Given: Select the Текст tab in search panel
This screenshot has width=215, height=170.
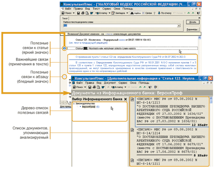Looking at the screenshot, I should (x=65, y=18).
